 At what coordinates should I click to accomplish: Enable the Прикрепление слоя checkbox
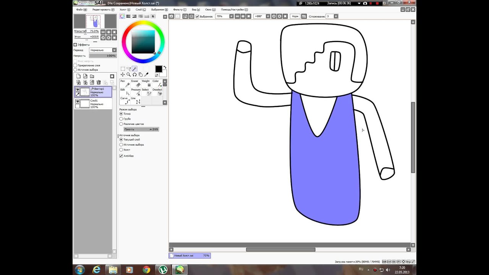(75, 65)
